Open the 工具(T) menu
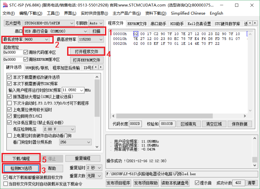The height and width of the screenshot is (189, 260). pyautogui.click(x=53, y=13)
